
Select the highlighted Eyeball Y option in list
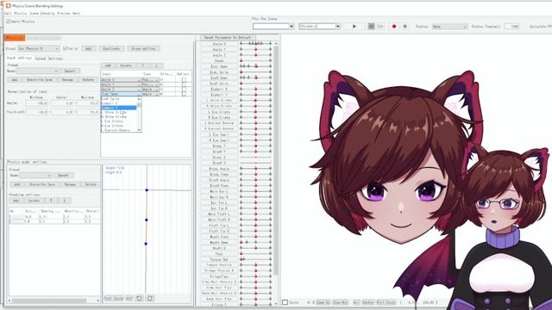(x=119, y=108)
